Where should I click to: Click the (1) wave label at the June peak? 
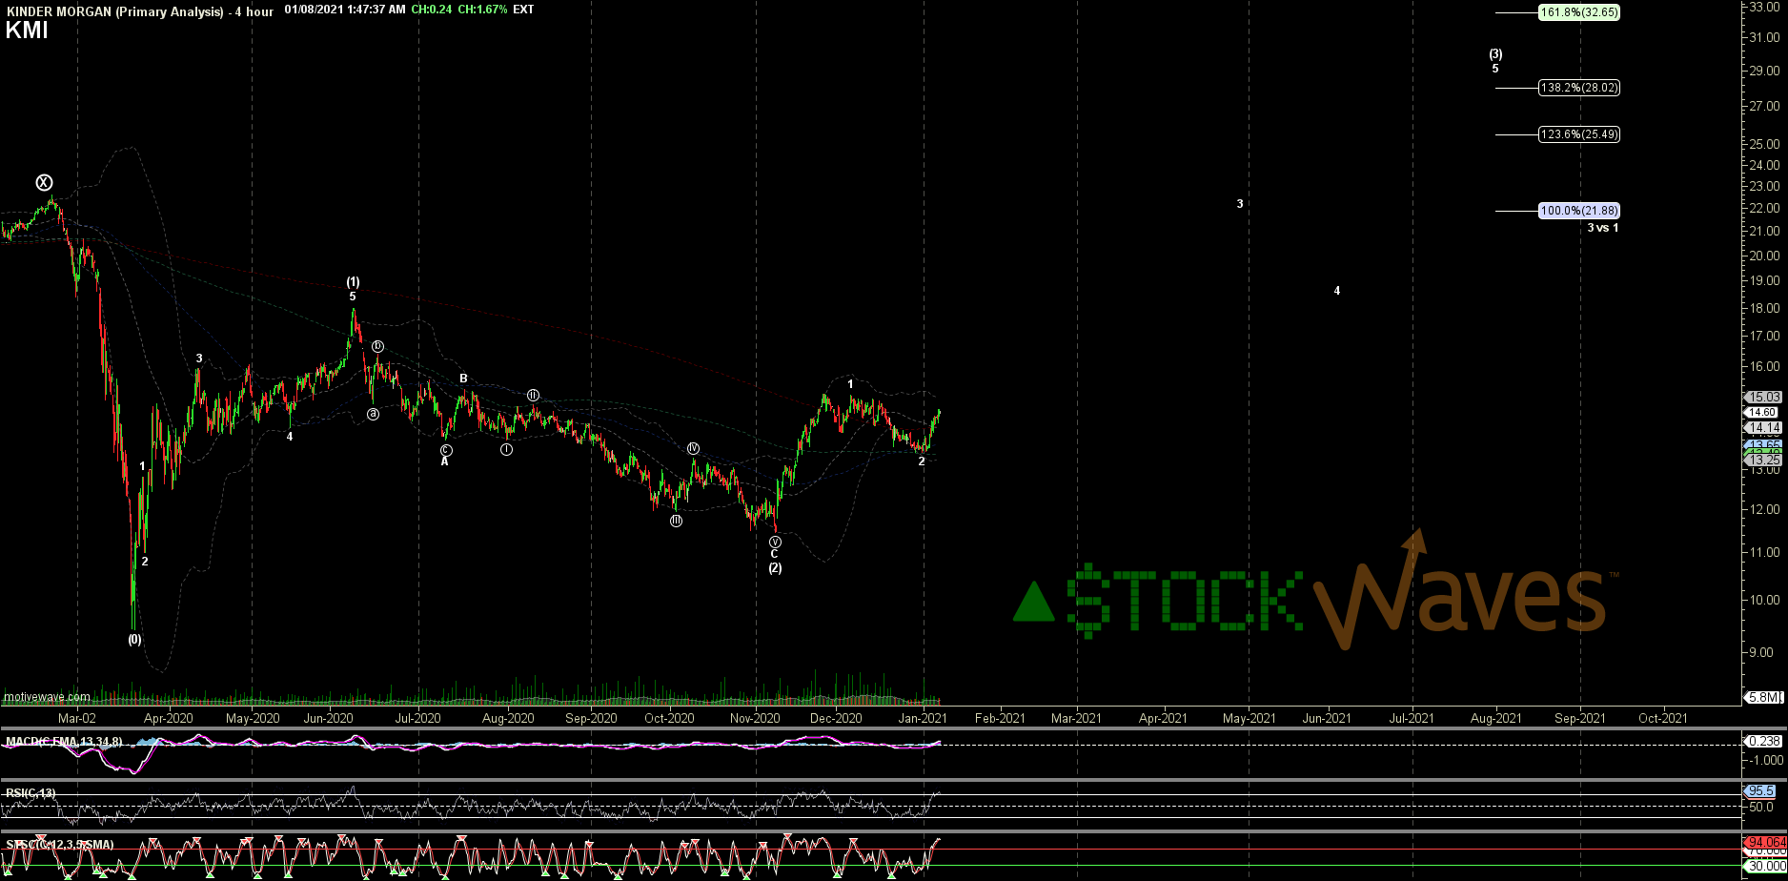pyautogui.click(x=353, y=282)
